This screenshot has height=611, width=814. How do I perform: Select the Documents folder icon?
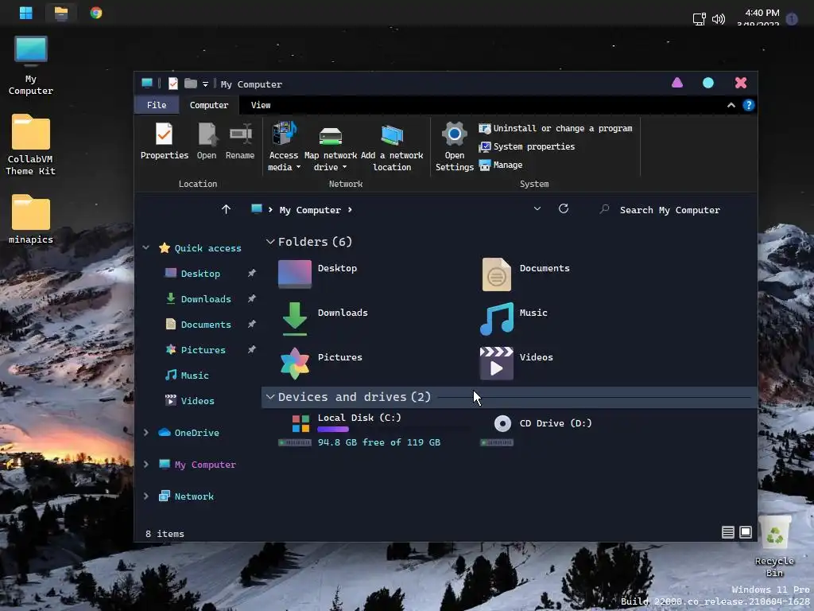tap(496, 274)
